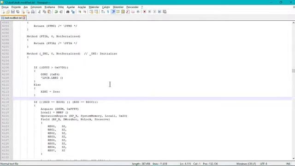Open the Function List panel icon
Screen dimensions: 295x166
[128, 12]
